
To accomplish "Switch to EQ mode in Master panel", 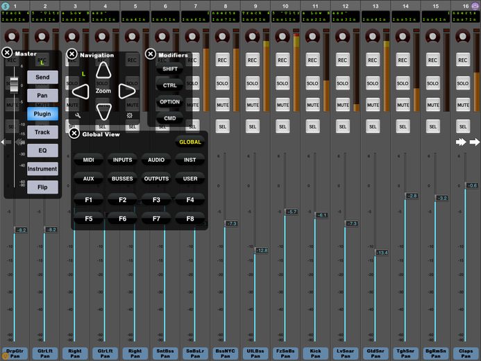I will (42, 151).
